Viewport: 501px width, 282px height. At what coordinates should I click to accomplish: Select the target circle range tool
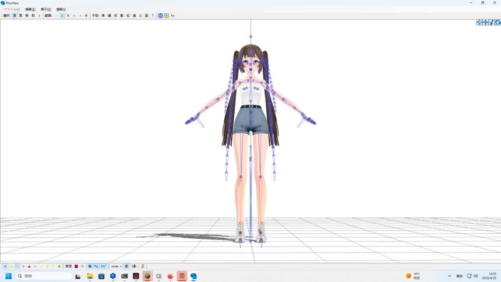[86, 15]
